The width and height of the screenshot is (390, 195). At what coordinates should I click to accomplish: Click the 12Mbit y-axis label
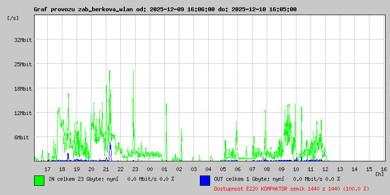(23, 113)
